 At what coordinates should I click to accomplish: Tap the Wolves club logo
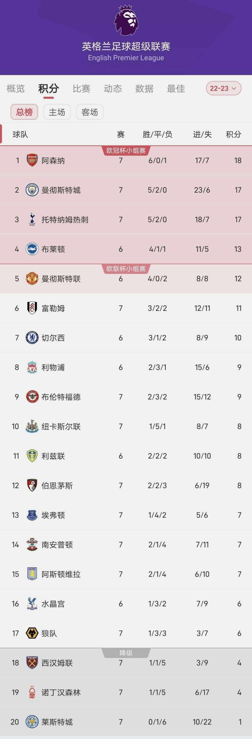pos(32,633)
